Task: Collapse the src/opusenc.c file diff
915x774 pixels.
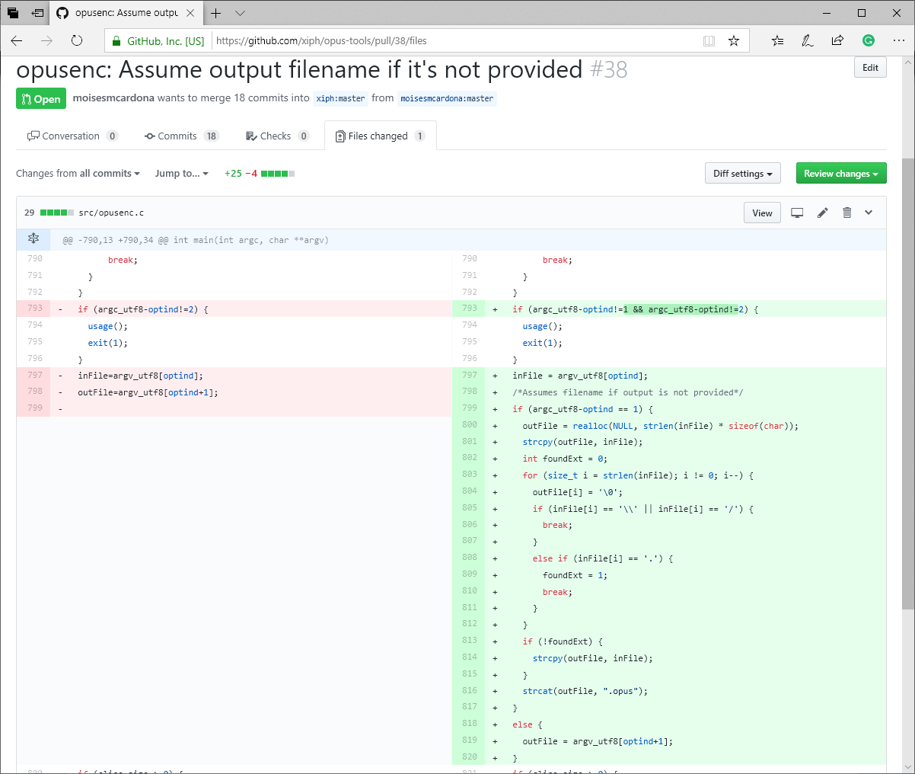Action: (869, 213)
